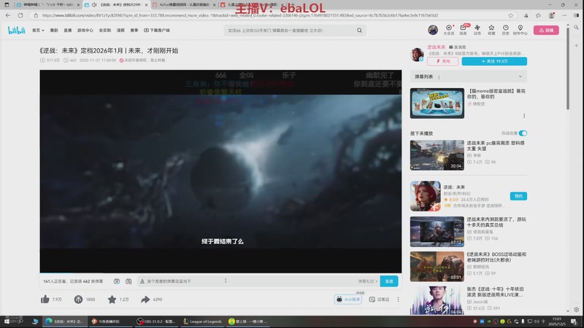Click 发消息 message uploader link
This screenshot has width=584, height=328.
tap(458, 47)
